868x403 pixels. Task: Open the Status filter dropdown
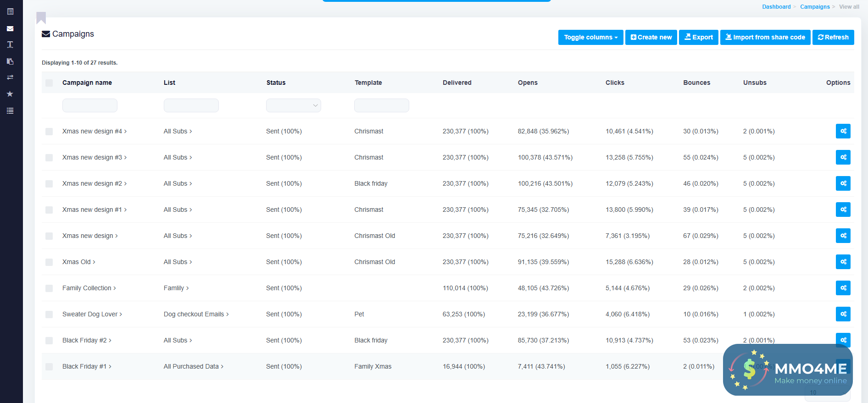[293, 105]
